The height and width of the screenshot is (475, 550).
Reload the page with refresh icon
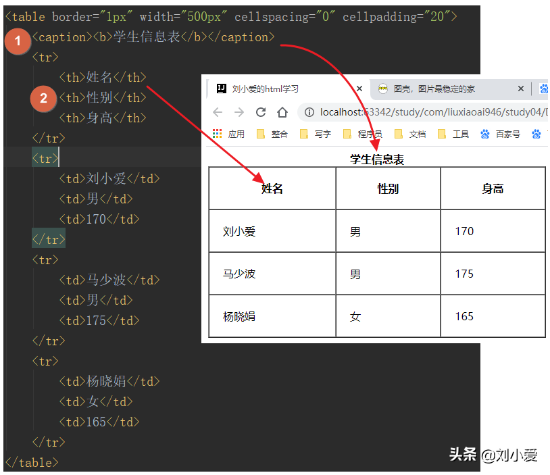[x=261, y=112]
